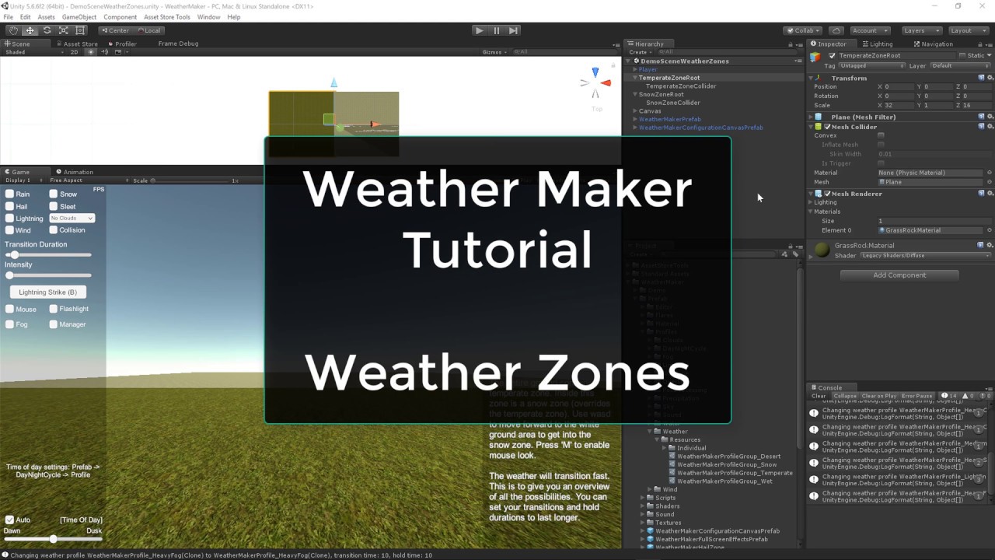Viewport: 995px width, 560px height.
Task: Toggle the Sleet checkbox
Action: tap(54, 206)
